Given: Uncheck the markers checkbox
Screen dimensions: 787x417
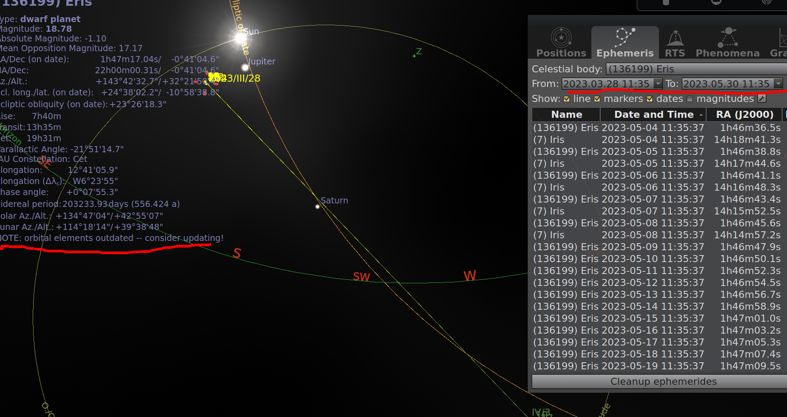Looking at the screenshot, I should 597,99.
